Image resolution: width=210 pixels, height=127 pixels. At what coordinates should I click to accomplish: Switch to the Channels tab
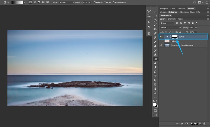coord(172,19)
